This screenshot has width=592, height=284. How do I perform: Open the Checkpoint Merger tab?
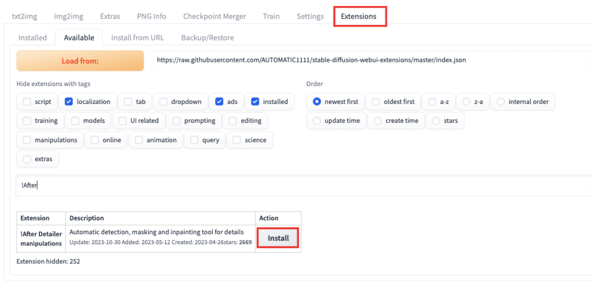coord(214,16)
